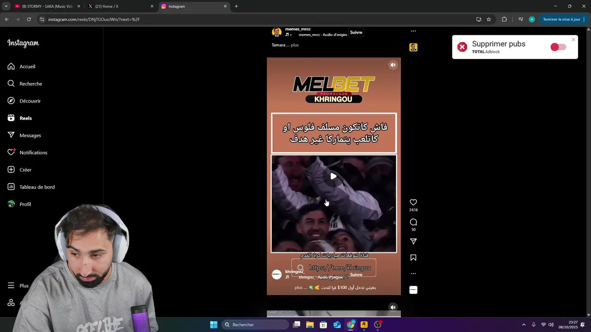Open the Créer post option
Image resolution: width=591 pixels, height=332 pixels.
click(x=19, y=170)
